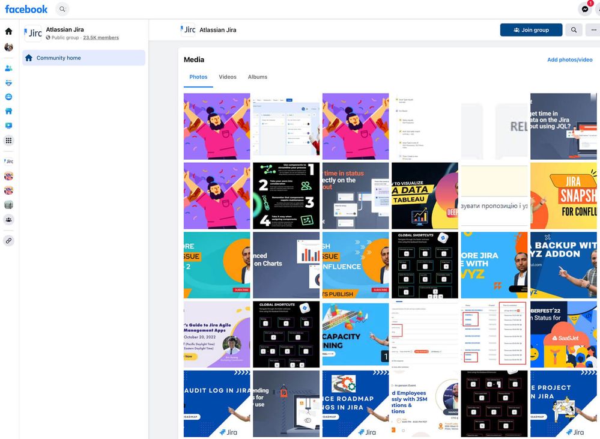Viewport: 600px width, 439px height.
Task: Click the Join group button
Action: (x=531, y=30)
